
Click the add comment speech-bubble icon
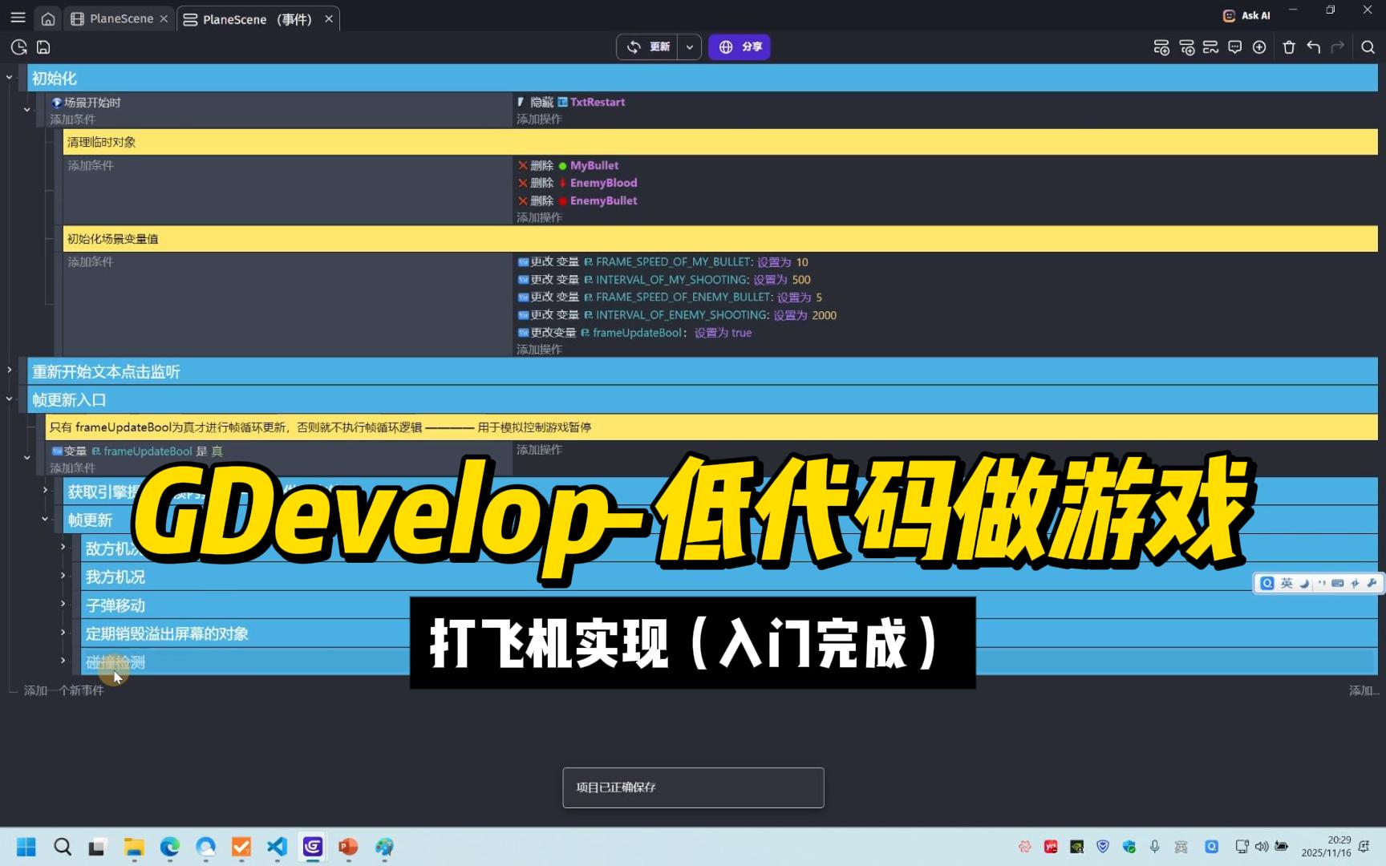[x=1235, y=47]
